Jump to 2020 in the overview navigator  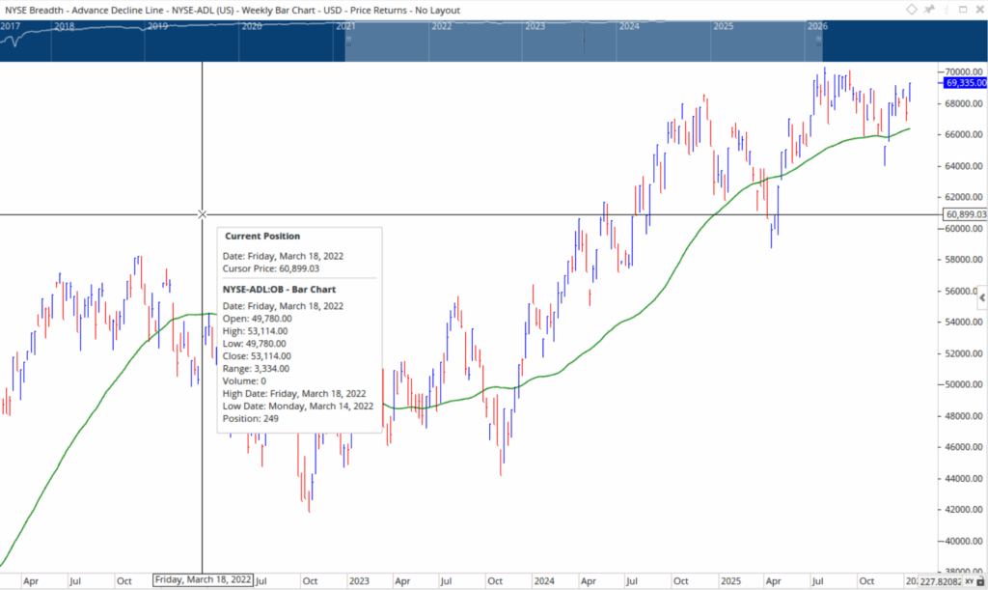tap(251, 26)
